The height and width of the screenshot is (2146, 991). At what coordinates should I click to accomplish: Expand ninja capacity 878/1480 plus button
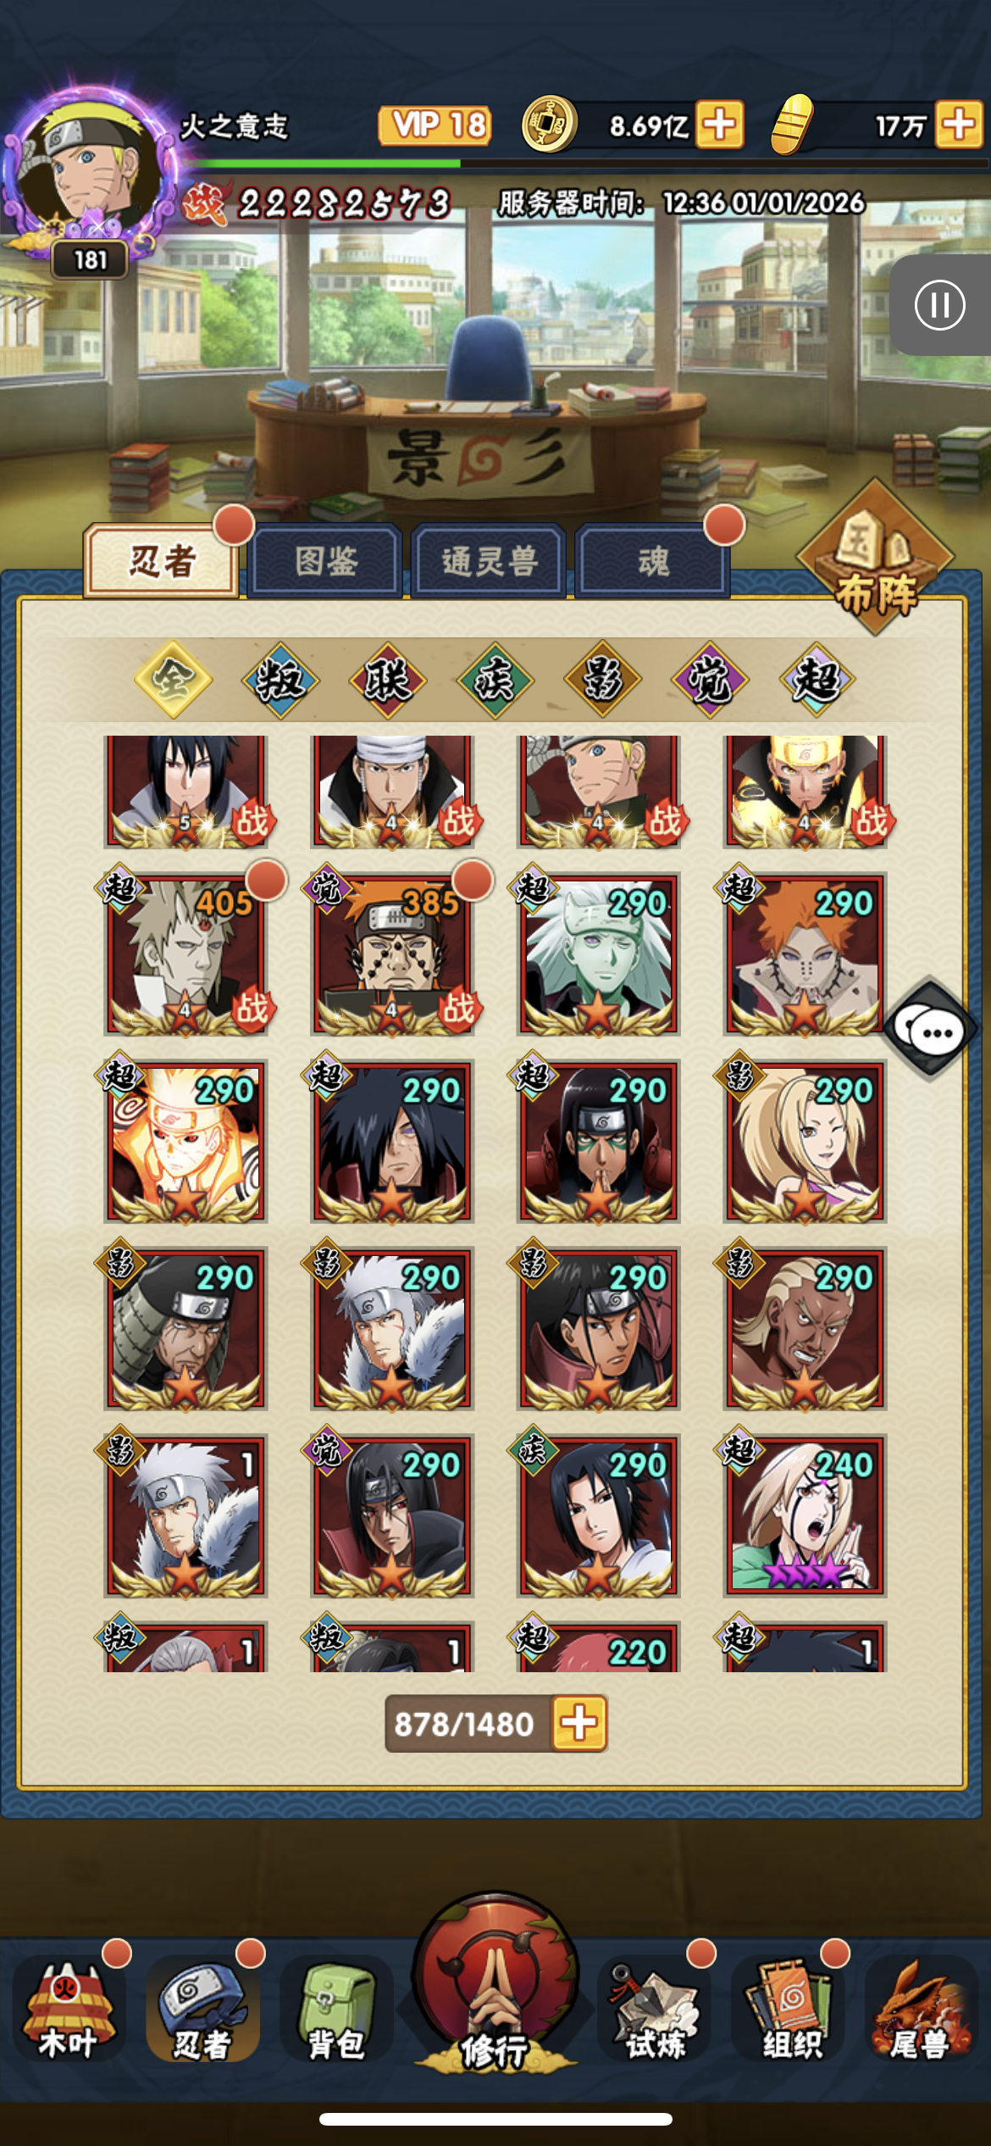click(579, 1724)
